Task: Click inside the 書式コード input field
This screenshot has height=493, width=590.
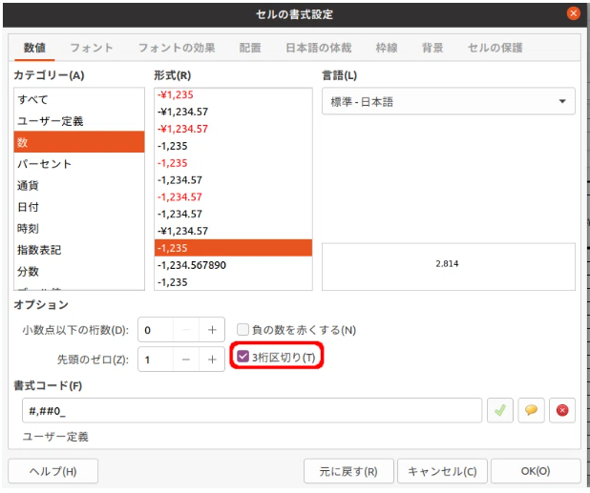Action: point(251,410)
